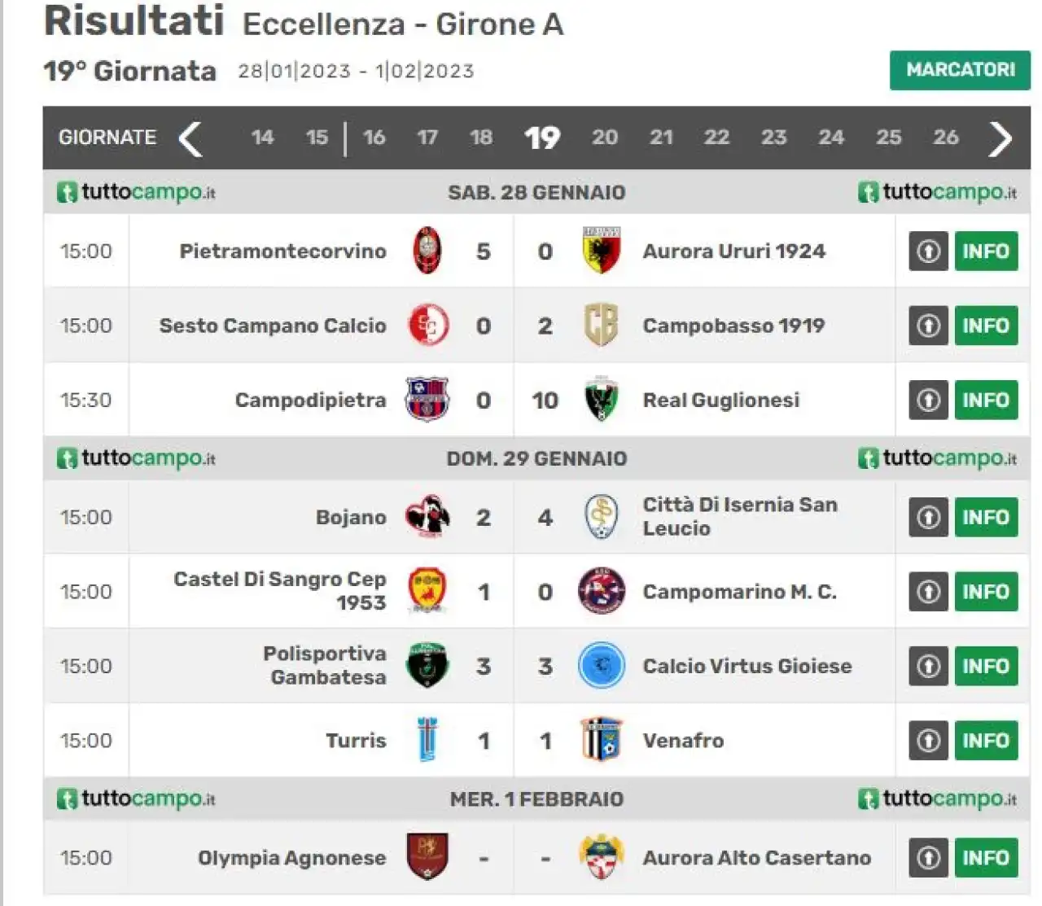Open INFO for Bojano vs Città Di Isernia
This screenshot has width=1042, height=906.
point(986,517)
